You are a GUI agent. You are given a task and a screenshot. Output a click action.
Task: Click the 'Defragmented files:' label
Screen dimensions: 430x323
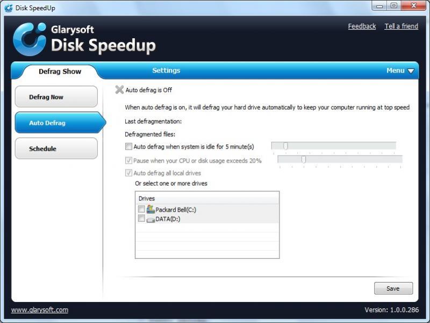pyautogui.click(x=150, y=134)
